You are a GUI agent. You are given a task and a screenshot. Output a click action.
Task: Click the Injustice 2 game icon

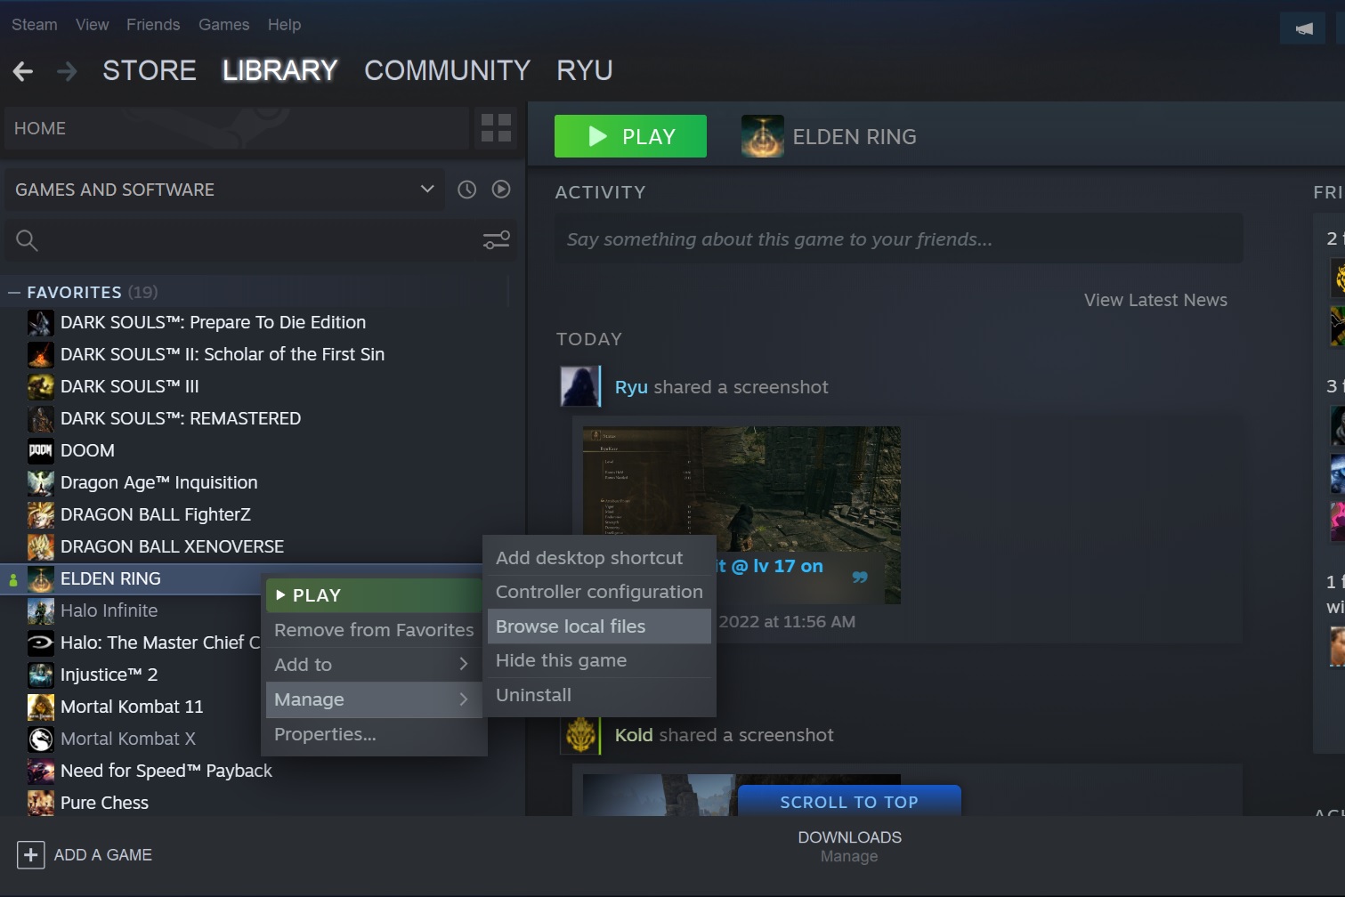click(41, 675)
